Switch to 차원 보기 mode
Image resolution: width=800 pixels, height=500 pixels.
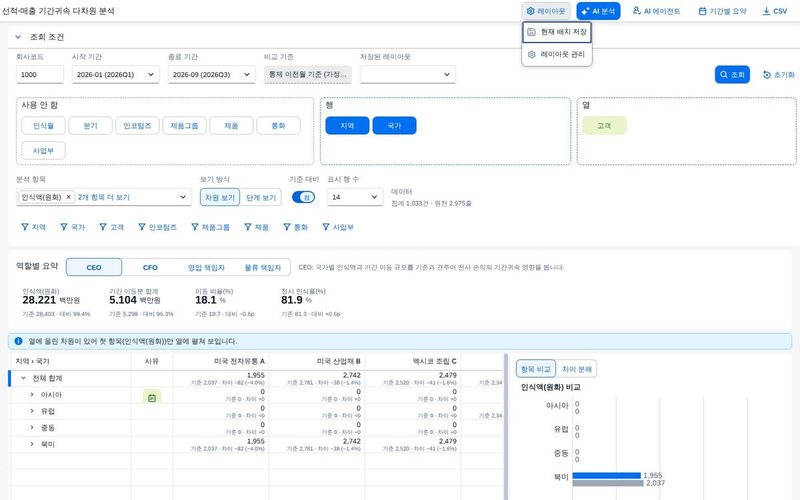219,197
